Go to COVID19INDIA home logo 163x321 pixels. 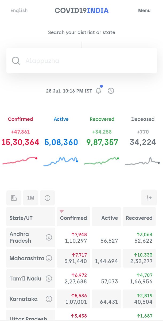click(x=81, y=10)
